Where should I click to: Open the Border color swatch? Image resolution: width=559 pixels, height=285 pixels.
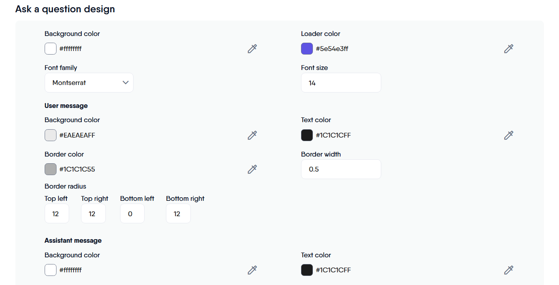(x=51, y=169)
